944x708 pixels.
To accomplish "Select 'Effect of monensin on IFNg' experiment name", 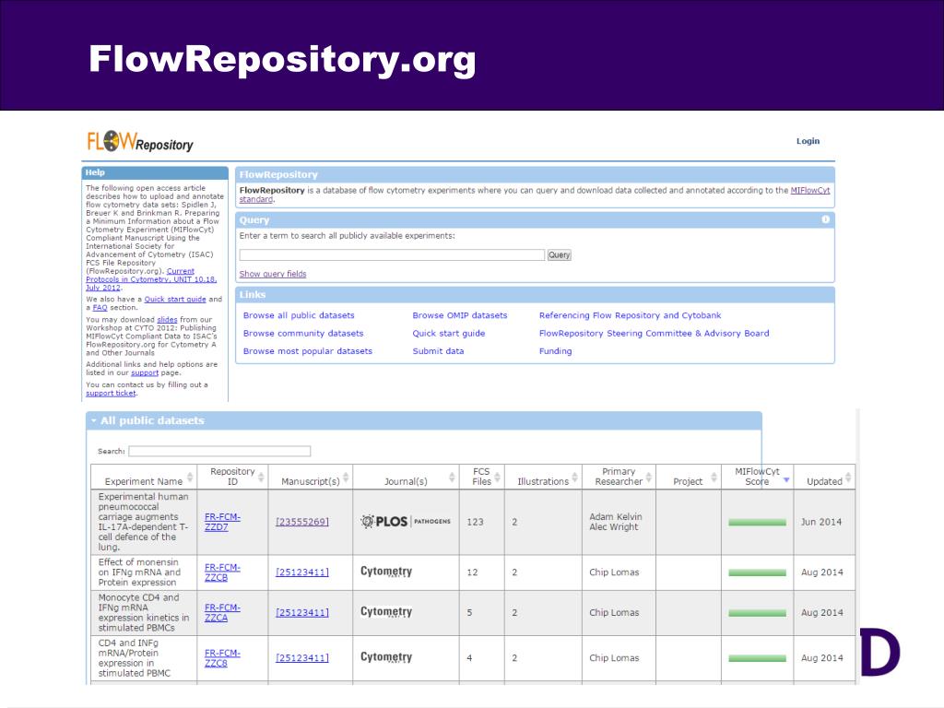I will [x=139, y=572].
